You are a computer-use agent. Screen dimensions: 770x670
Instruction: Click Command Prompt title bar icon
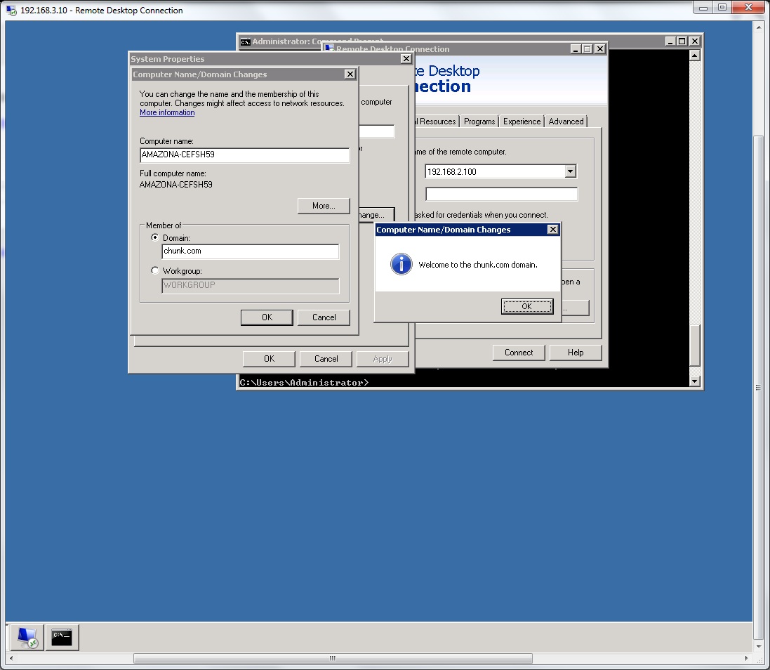245,41
